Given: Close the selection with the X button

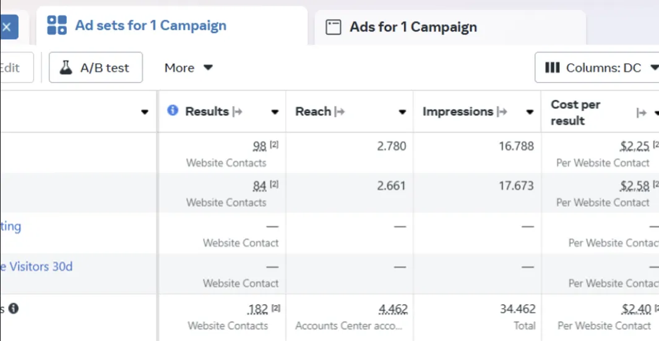Looking at the screenshot, I should pos(7,27).
